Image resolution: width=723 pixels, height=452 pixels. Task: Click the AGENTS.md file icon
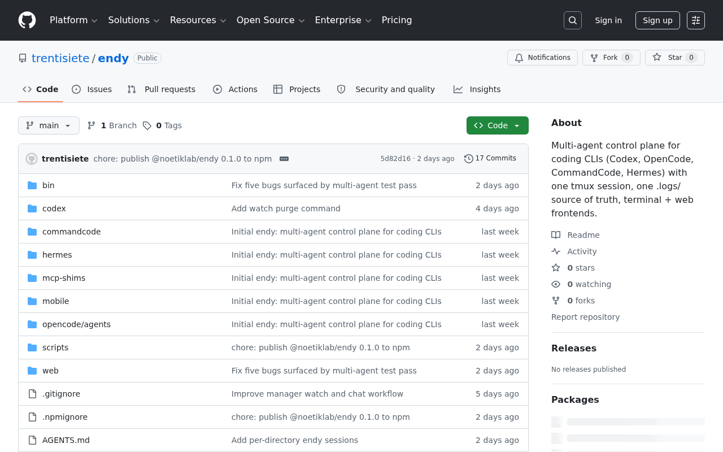[x=32, y=440]
